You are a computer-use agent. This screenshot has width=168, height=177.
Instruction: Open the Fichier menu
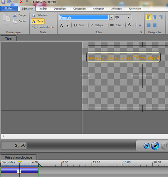tap(9, 8)
